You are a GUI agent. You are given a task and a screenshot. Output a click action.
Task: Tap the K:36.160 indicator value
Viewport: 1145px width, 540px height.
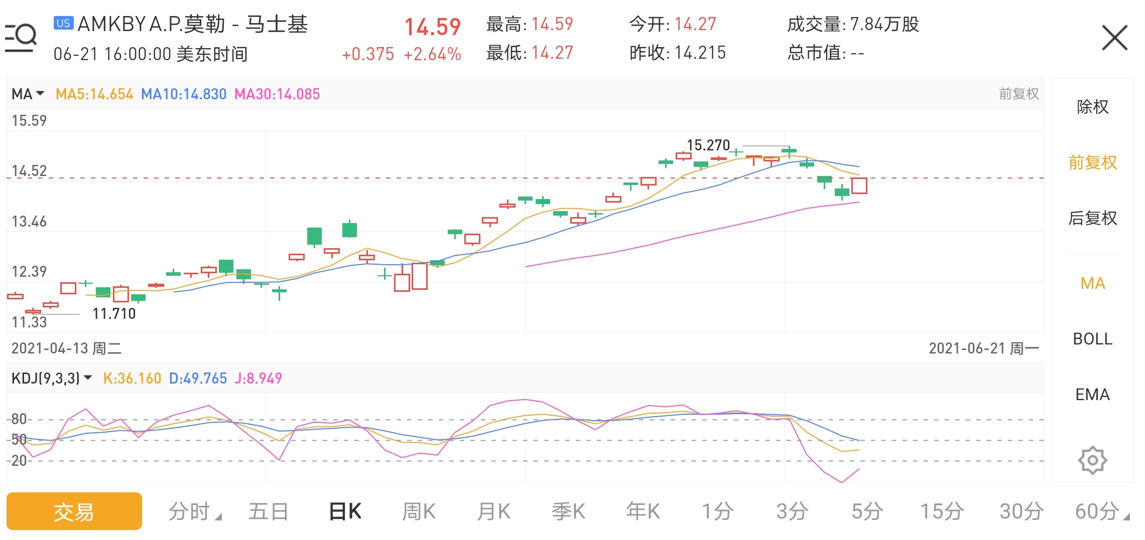(x=132, y=378)
